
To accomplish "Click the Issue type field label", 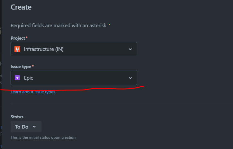I will pyautogui.click(x=21, y=67).
